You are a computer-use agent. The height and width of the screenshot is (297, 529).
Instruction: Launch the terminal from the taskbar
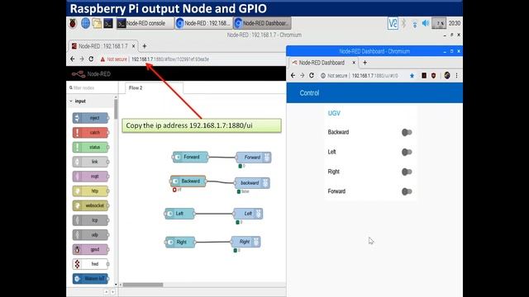pyautogui.click(x=108, y=24)
